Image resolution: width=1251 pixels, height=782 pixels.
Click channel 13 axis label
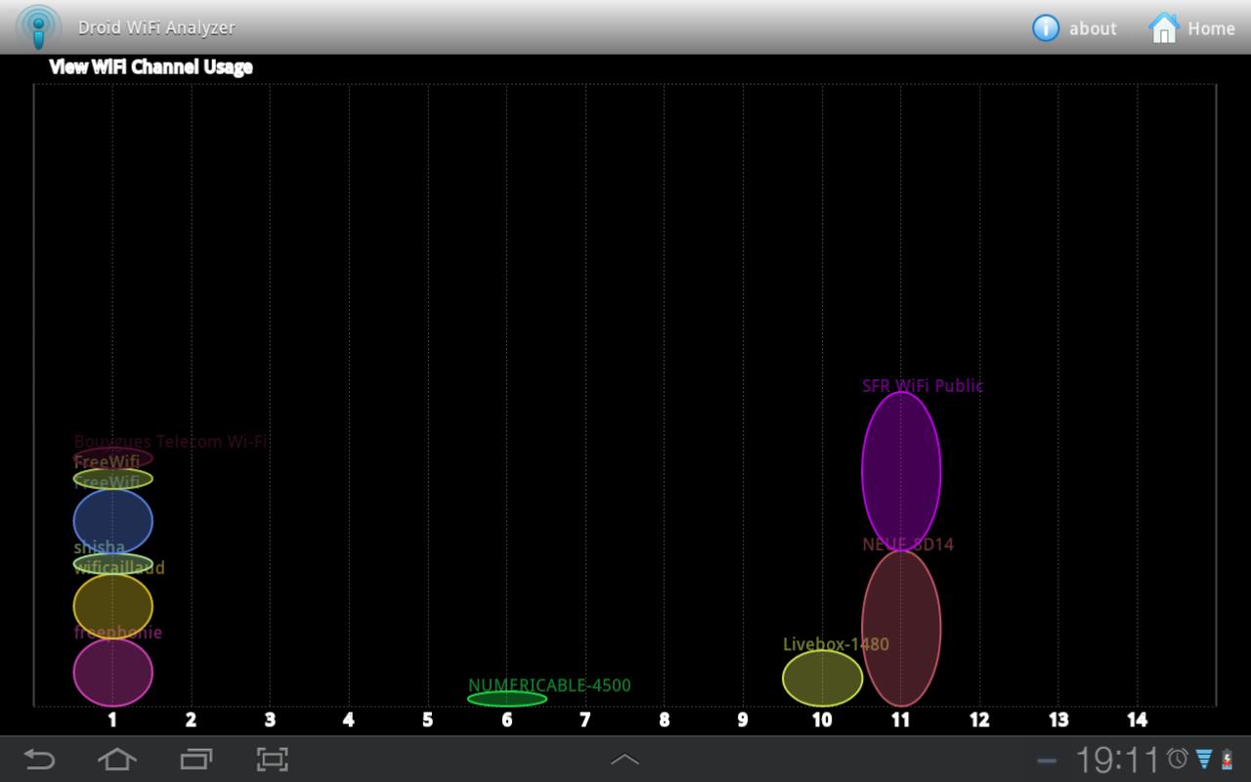coord(1058,720)
